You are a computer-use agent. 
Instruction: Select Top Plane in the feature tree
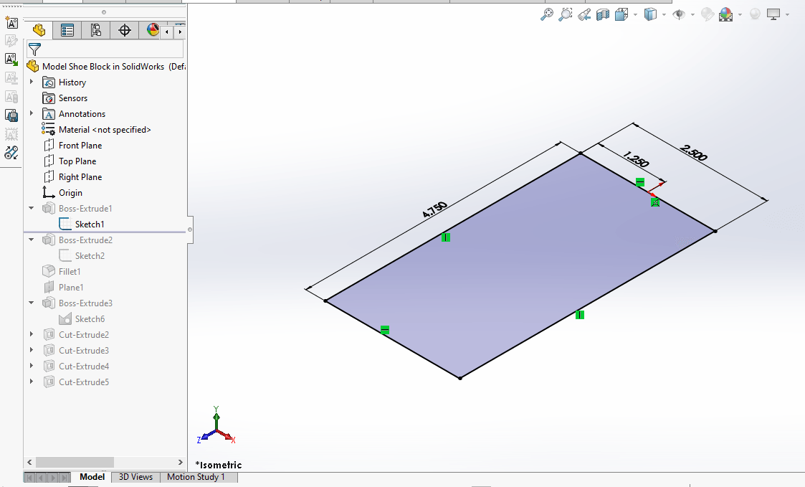coord(77,161)
